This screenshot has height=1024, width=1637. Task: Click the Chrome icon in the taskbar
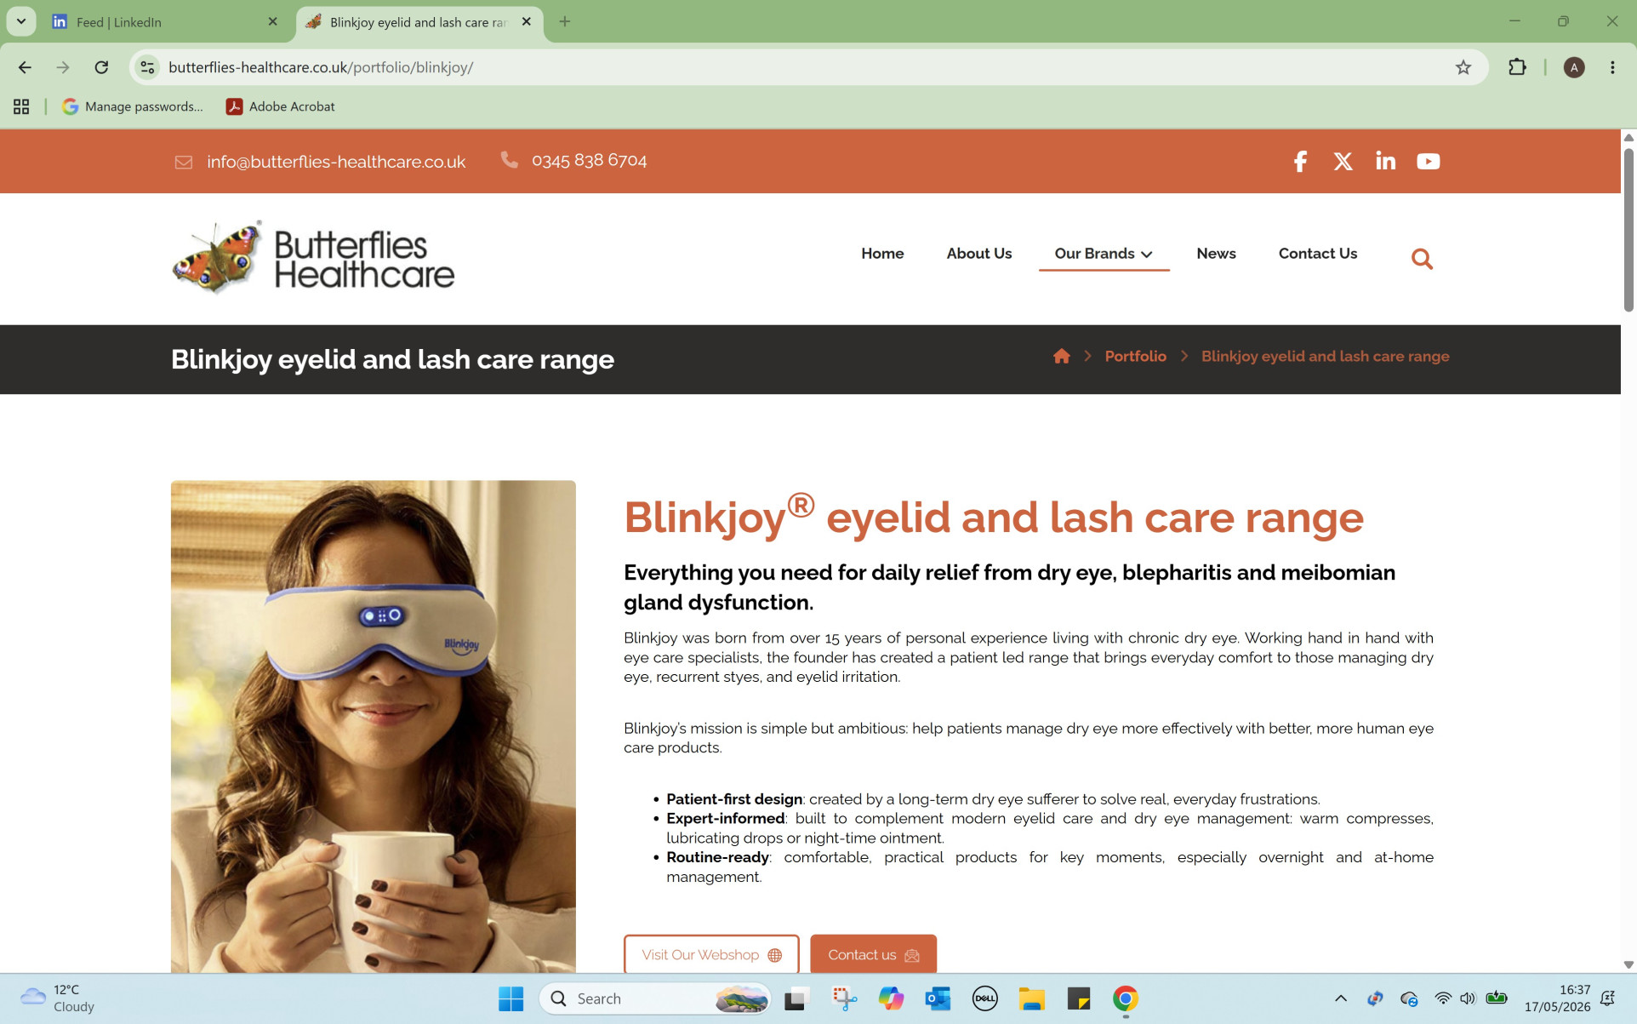(1126, 998)
